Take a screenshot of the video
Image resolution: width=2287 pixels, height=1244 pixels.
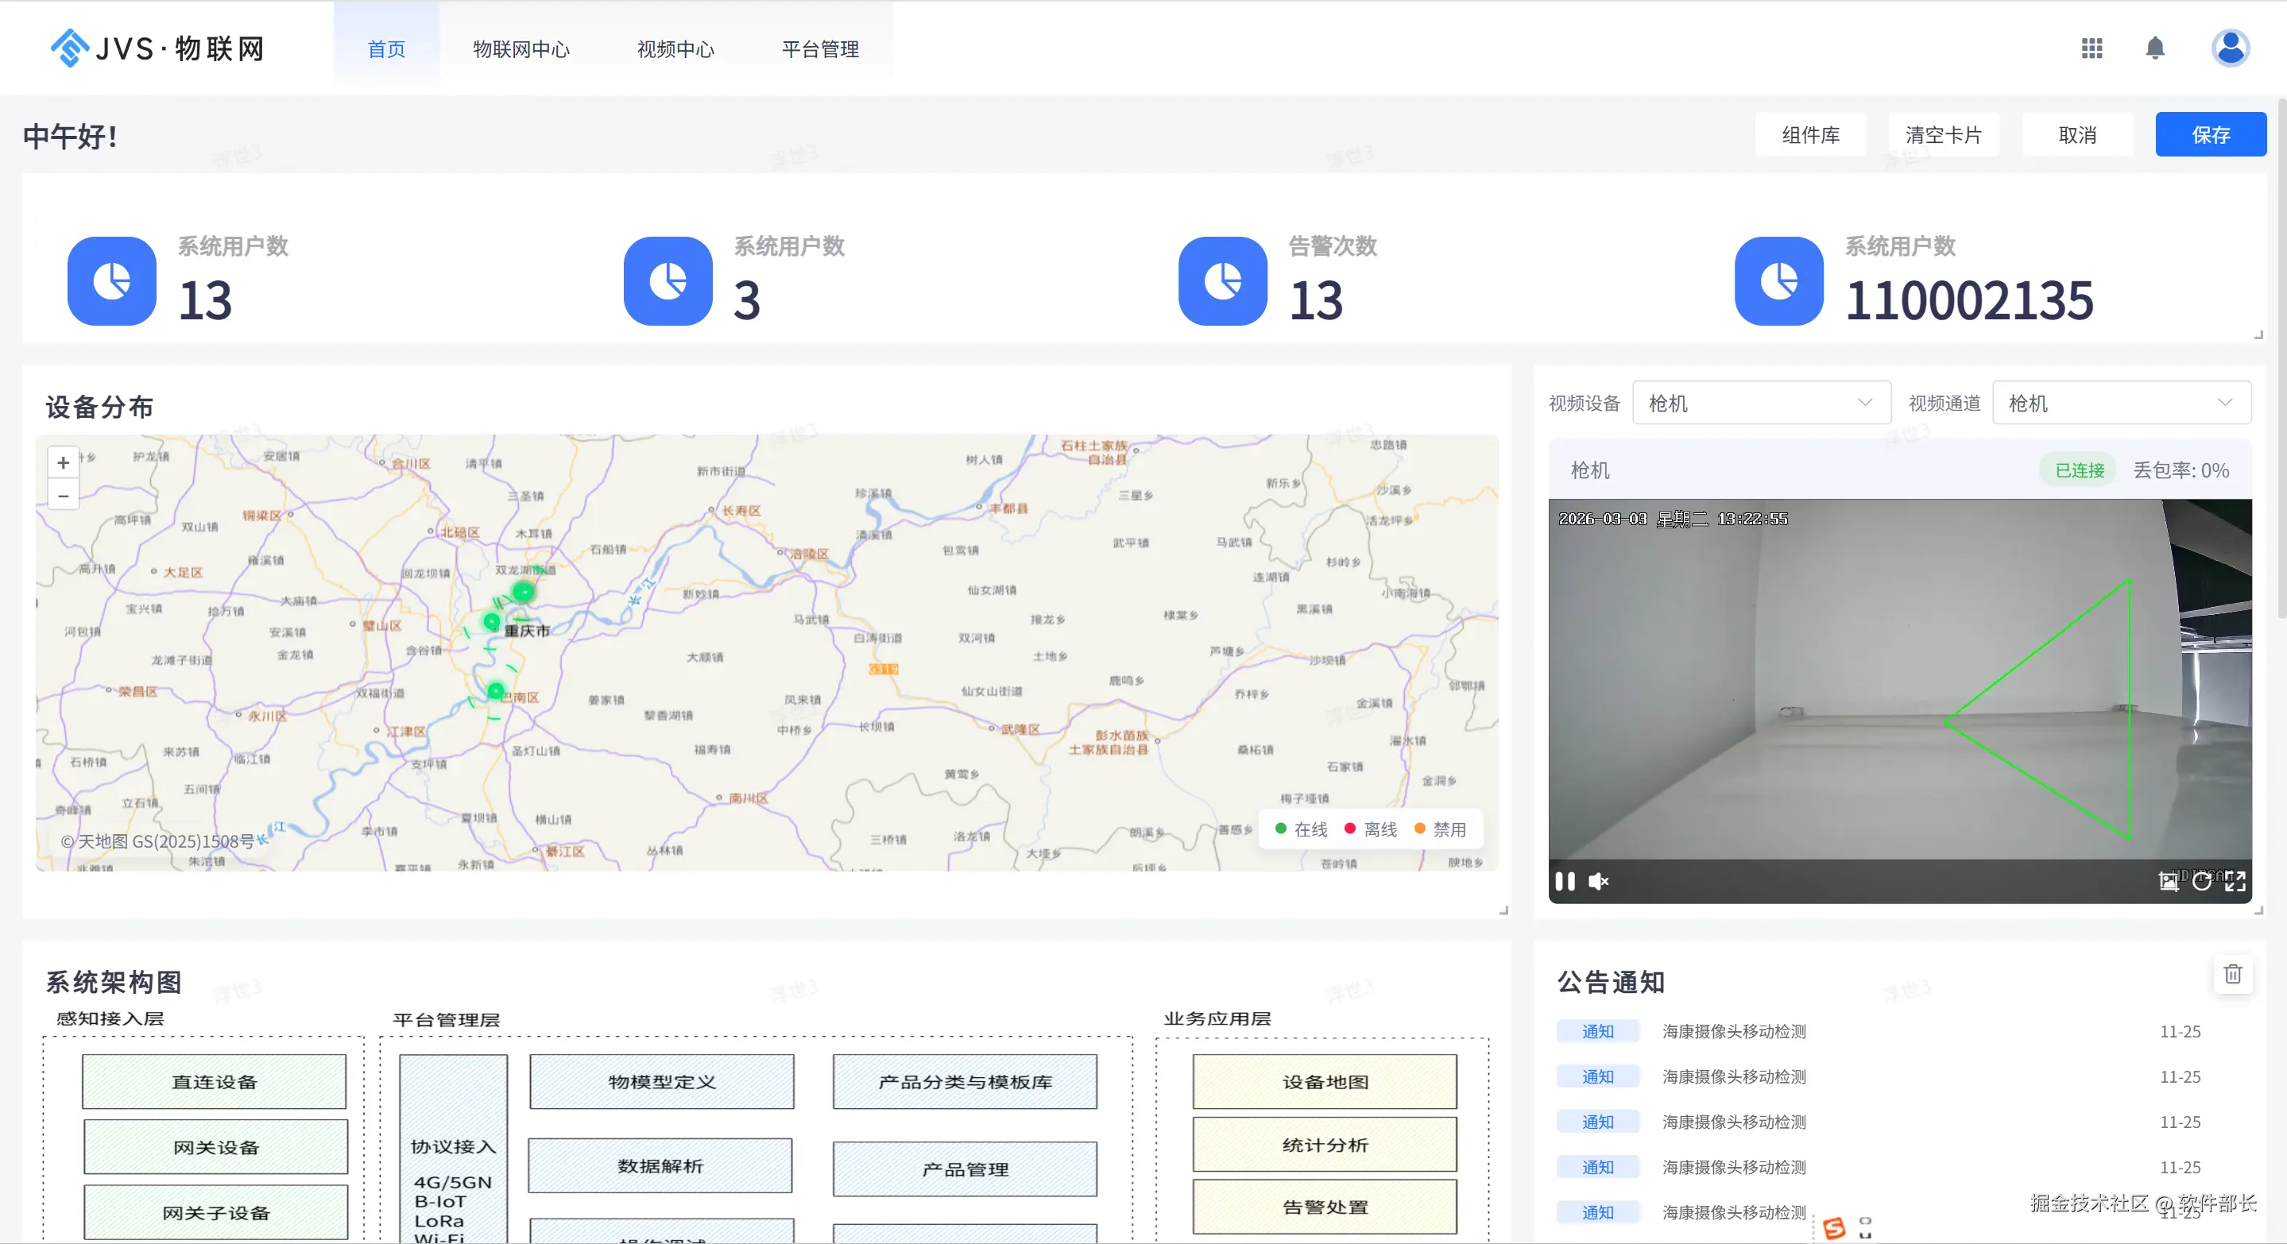pos(2168,881)
